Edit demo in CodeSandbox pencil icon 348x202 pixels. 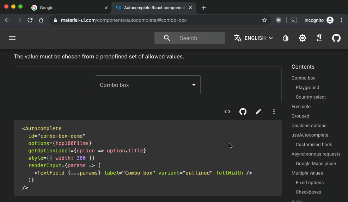[258, 112]
